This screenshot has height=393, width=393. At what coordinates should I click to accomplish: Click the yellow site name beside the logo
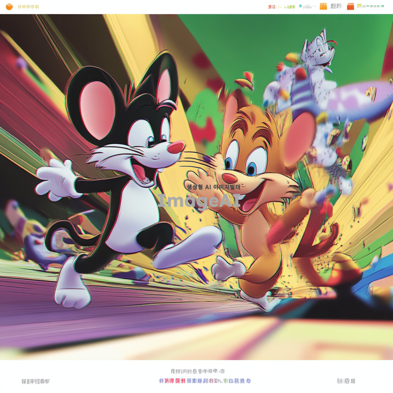[x=28, y=7]
